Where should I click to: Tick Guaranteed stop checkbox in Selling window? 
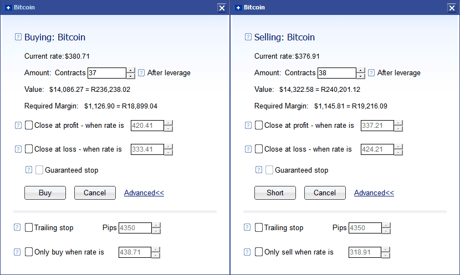pos(269,170)
